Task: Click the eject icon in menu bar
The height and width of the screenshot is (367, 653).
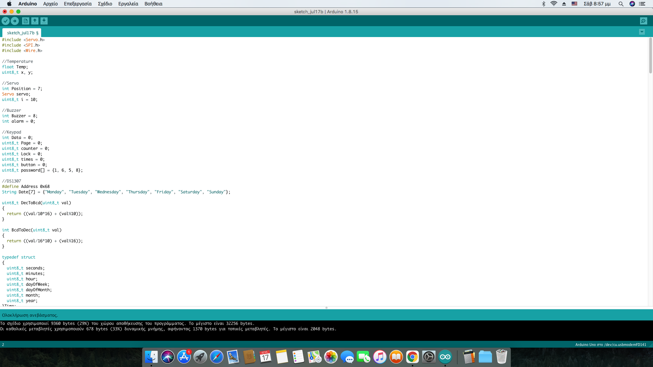Action: point(564,4)
